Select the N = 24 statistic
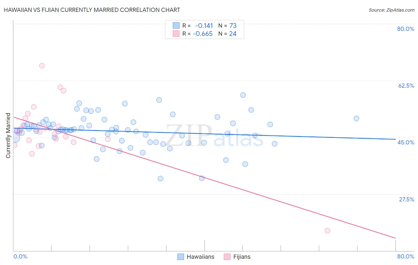Image resolution: width=418 pixels, height=265 pixels. [227, 34]
